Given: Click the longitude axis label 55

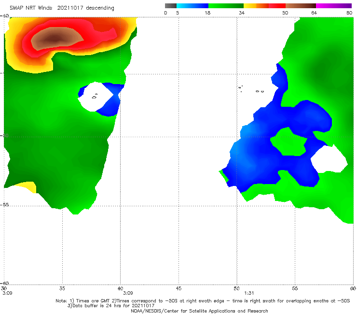Looking at the screenshot, I should click(x=295, y=288).
